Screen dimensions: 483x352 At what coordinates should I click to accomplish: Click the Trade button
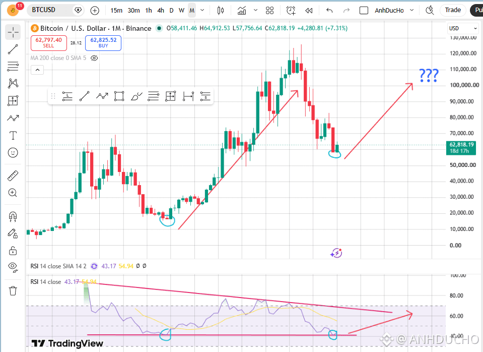coord(453,10)
